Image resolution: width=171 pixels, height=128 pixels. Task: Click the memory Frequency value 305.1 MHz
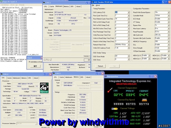click(x=83, y=94)
